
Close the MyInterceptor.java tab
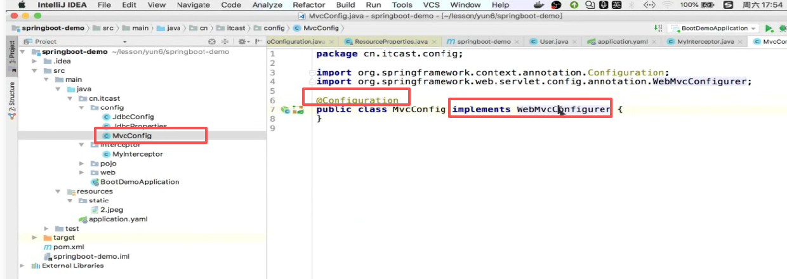(x=740, y=42)
